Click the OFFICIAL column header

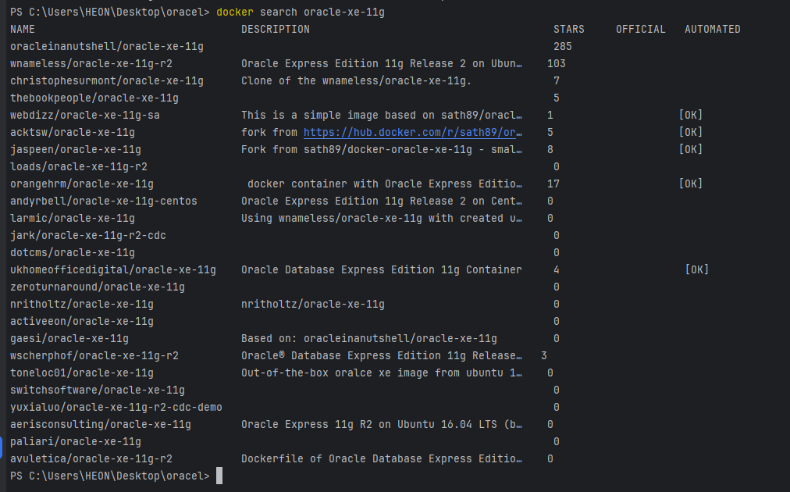click(x=641, y=29)
